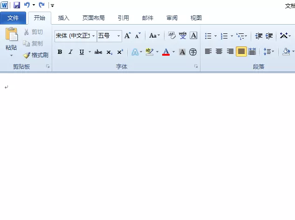Switch to the 邮件 tab
This screenshot has height=220, width=295.
coord(148,18)
